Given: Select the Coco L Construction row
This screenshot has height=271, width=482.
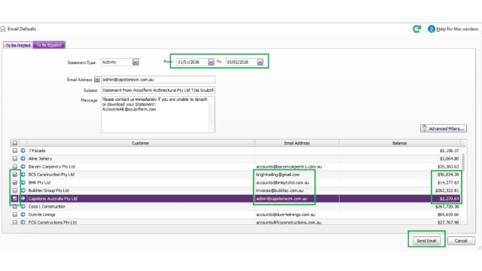Looking at the screenshot, I should (236, 206).
